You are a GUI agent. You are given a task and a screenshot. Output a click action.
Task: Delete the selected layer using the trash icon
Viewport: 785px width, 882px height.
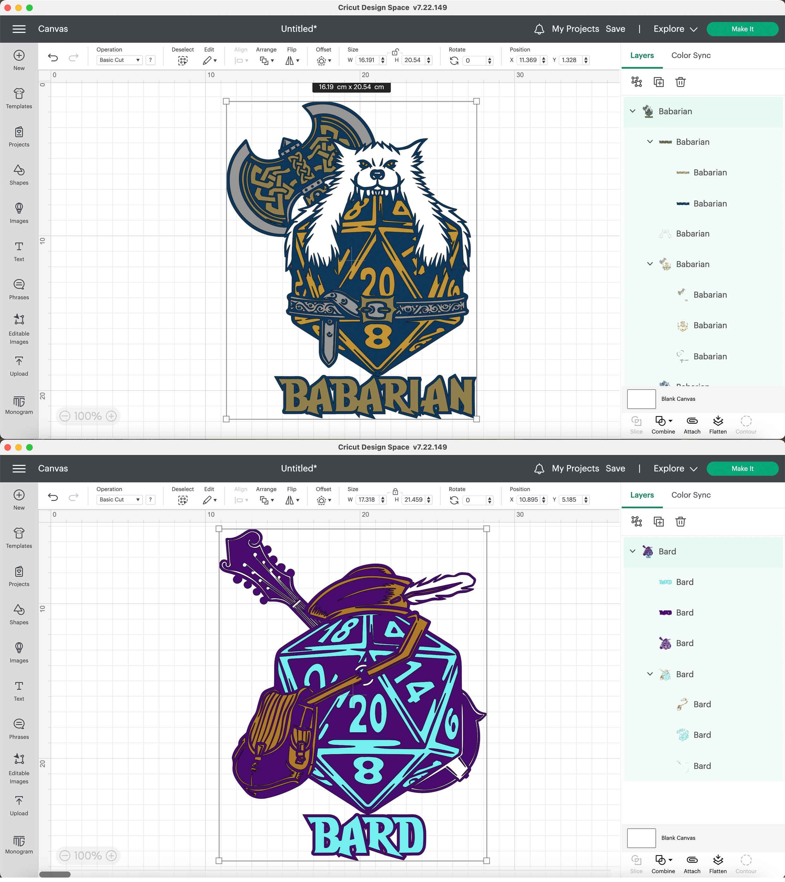[x=681, y=82]
